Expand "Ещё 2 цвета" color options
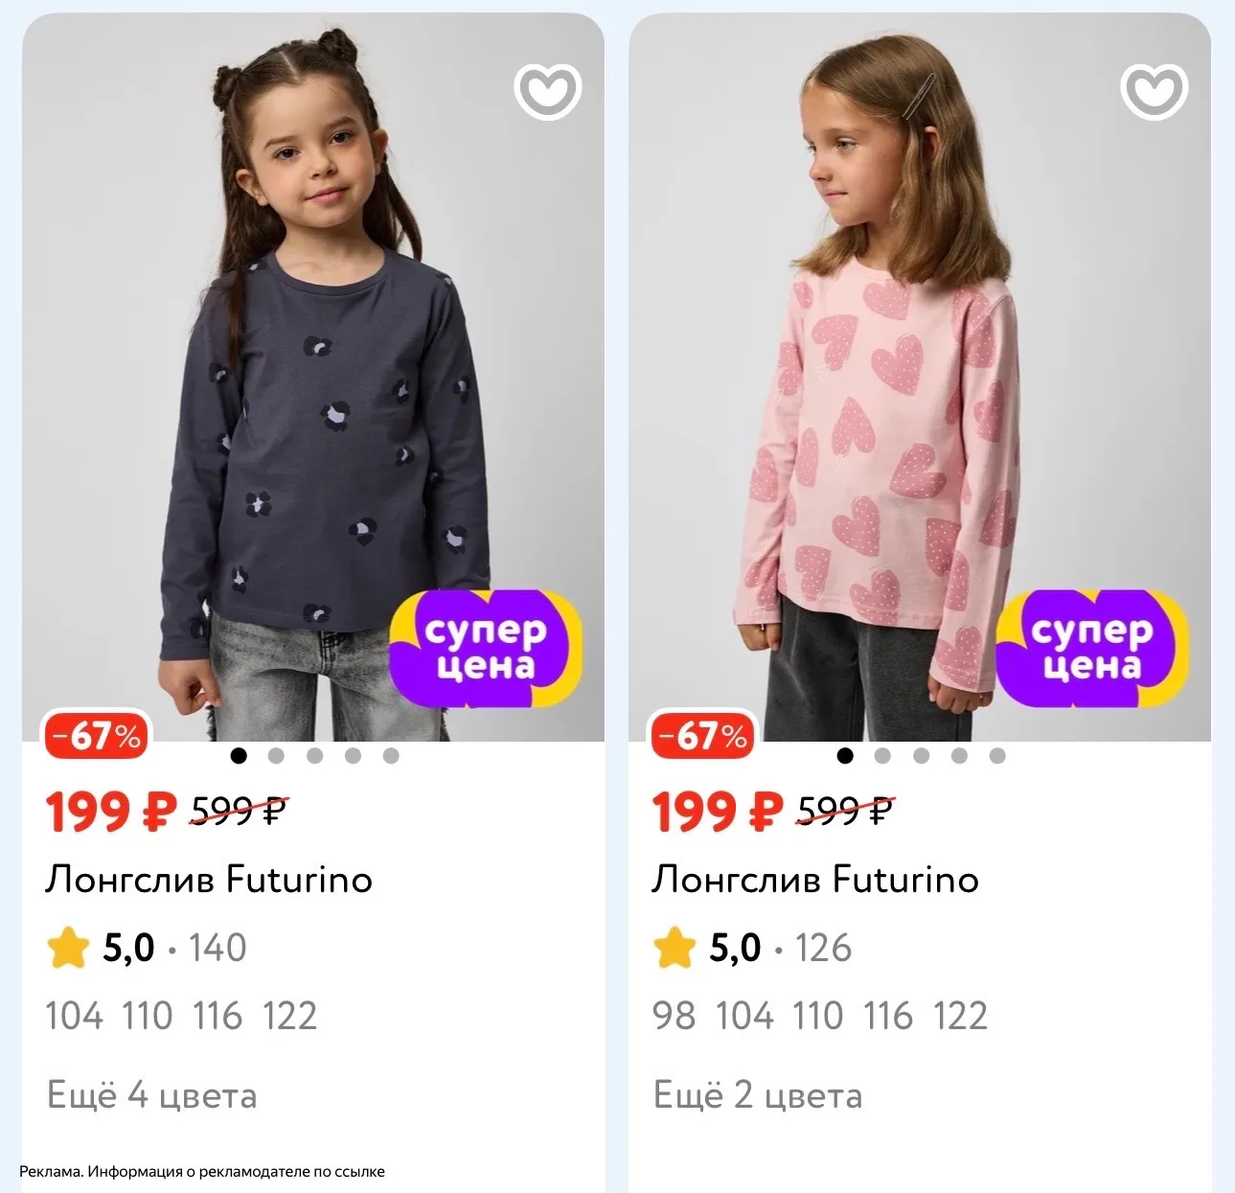The height and width of the screenshot is (1193, 1235). pyautogui.click(x=758, y=1095)
